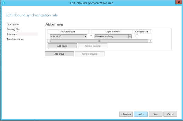Viewport: 183px width, 121px height.
Task: Click the Remove clause(s) button
Action: pos(92,46)
